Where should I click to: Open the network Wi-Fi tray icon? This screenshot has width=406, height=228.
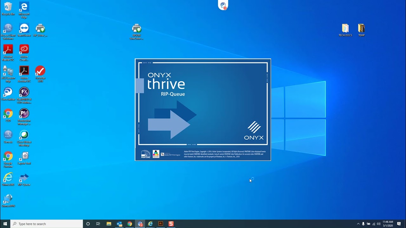coord(373,224)
